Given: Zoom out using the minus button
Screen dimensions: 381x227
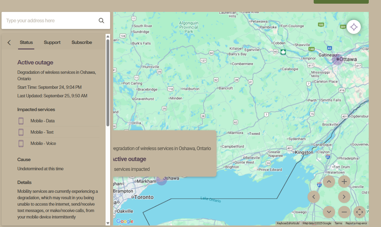Looking at the screenshot, I should (344, 212).
